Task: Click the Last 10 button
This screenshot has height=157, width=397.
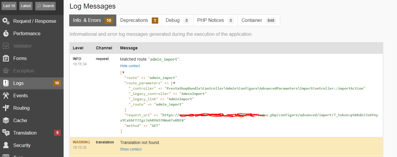Action: pos(9,6)
